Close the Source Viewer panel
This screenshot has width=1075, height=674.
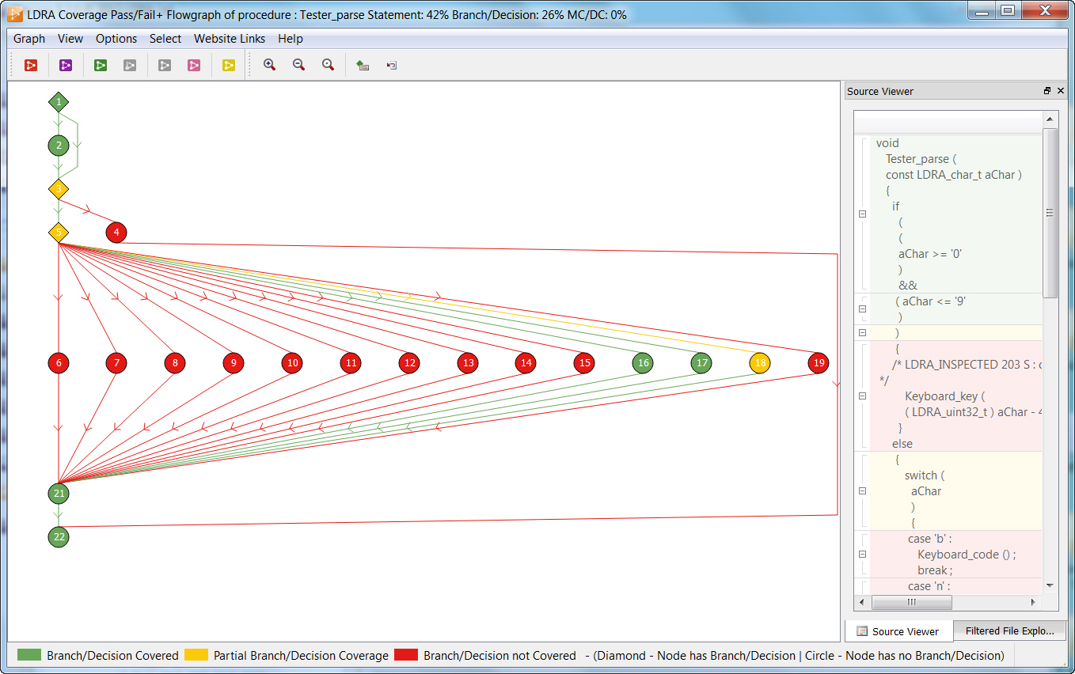coord(1060,91)
